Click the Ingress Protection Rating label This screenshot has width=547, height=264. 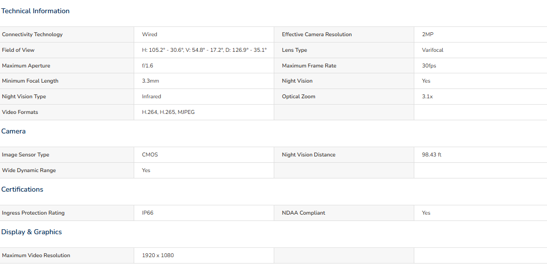click(33, 213)
